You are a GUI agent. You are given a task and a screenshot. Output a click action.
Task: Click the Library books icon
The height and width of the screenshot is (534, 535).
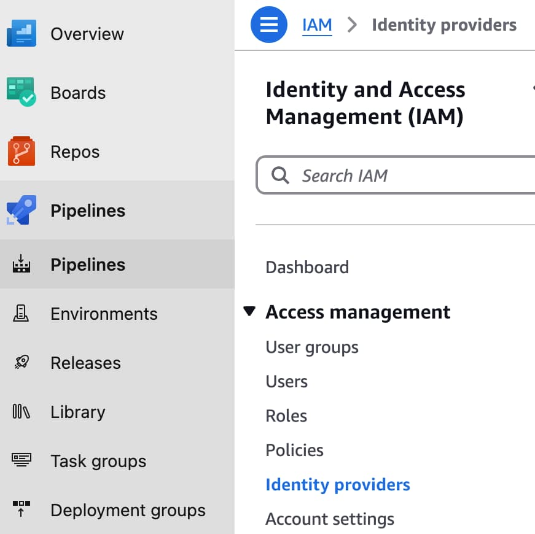pos(21,412)
